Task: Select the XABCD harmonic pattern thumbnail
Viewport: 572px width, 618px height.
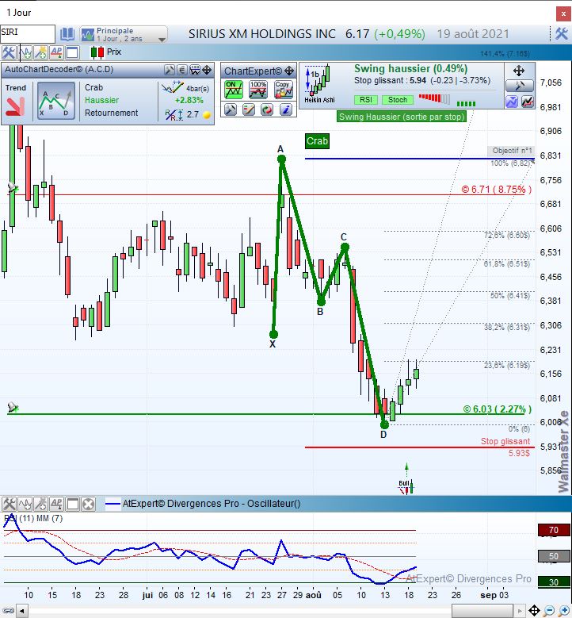Action: (x=56, y=101)
